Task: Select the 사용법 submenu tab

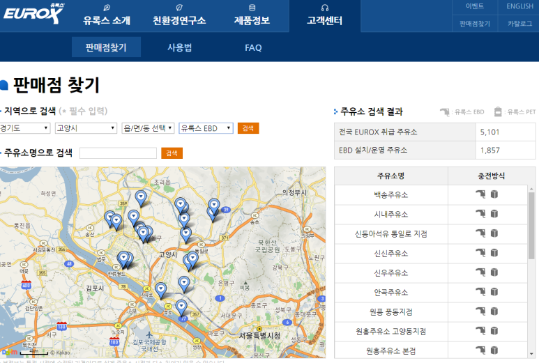Action: [179, 47]
